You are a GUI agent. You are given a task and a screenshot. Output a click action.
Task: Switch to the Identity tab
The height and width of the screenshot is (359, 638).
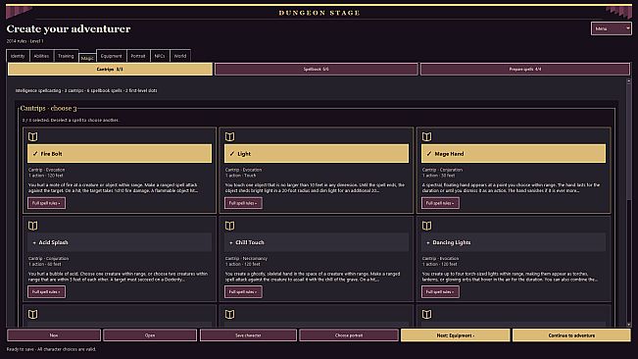[x=18, y=56]
